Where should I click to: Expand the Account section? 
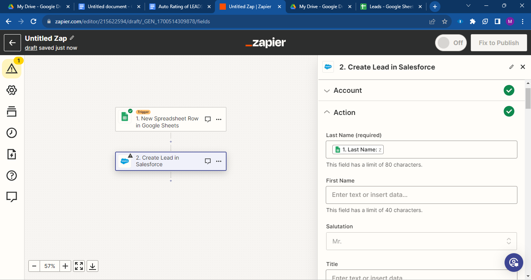click(422, 90)
